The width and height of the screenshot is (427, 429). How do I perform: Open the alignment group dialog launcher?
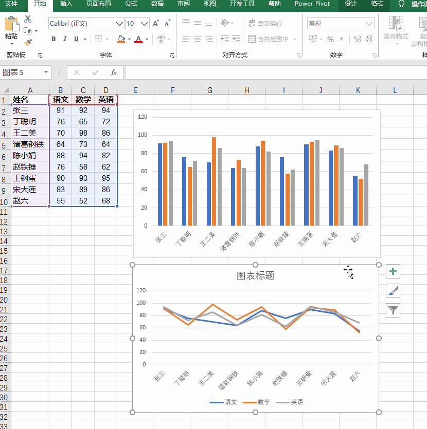coord(299,55)
